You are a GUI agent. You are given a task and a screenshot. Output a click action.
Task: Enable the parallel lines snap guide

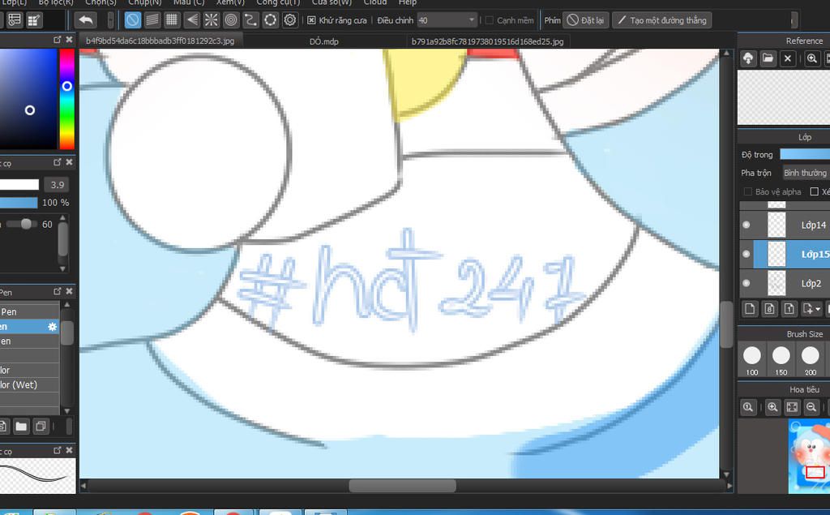pos(152,20)
